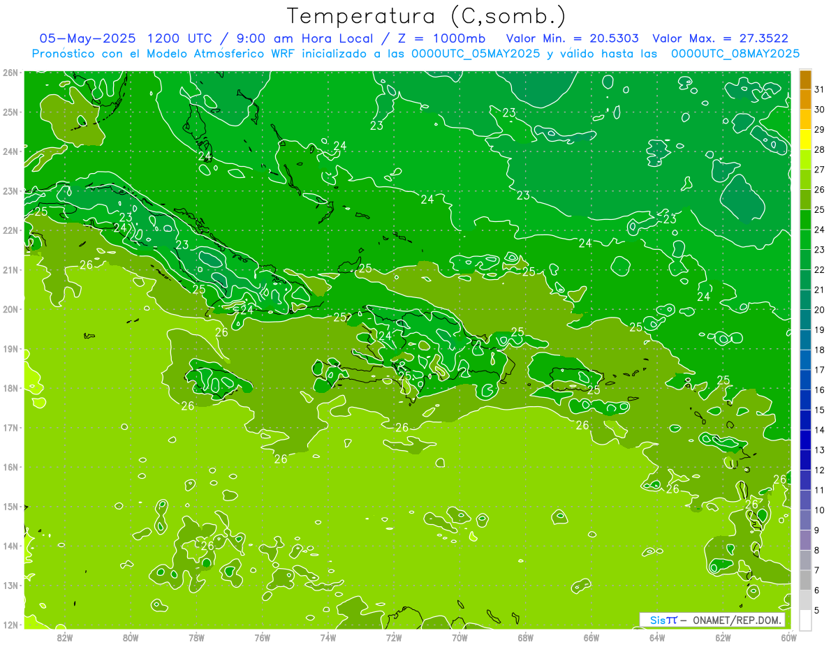Click the '68W' longitude axis label
838x647 pixels.
526,637
